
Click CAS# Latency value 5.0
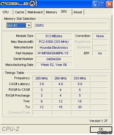tap(80, 84)
